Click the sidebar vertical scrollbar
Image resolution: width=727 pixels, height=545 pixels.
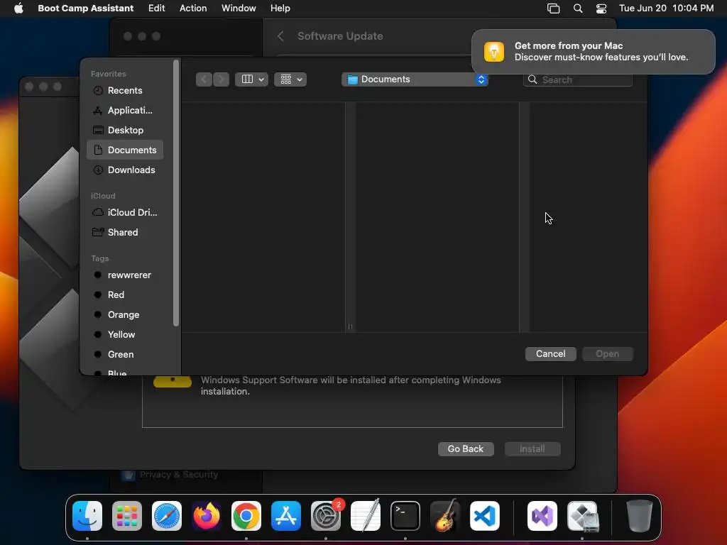[176, 193]
